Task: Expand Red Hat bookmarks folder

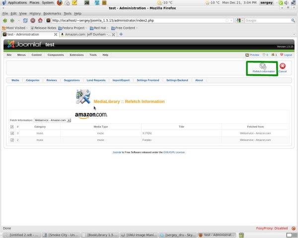Action: pos(99,28)
